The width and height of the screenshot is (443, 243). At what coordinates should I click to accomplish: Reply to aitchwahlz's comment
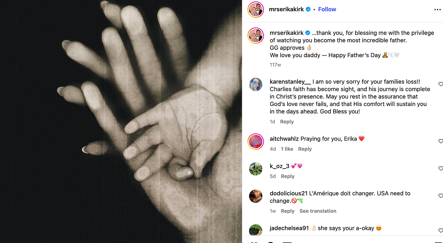coord(305,149)
